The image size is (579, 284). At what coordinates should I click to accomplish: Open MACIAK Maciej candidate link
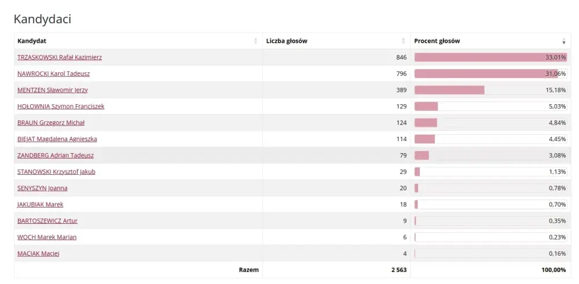pyautogui.click(x=38, y=253)
